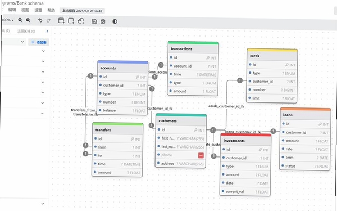Image resolution: width=337 pixels, height=211 pixels.
Task: Click the cards_customer_id_fk relationship label
Action: [x=226, y=106]
